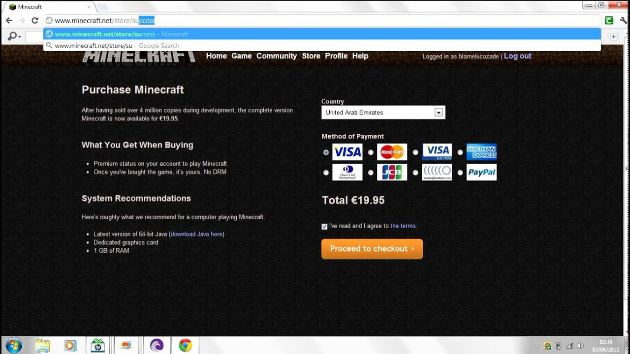Show hidden system tray icons arrow
Image resolution: width=630 pixels, height=354 pixels.
coord(536,346)
